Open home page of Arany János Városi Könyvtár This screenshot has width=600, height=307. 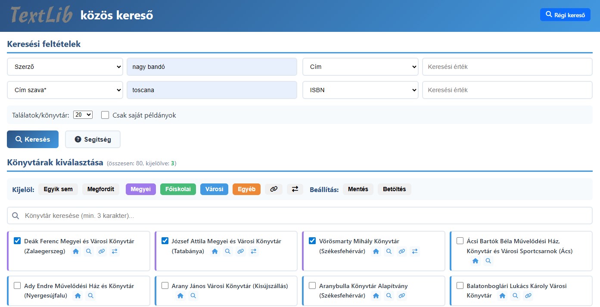coord(180,296)
